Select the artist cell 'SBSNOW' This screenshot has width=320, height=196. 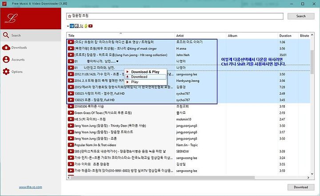point(183,152)
